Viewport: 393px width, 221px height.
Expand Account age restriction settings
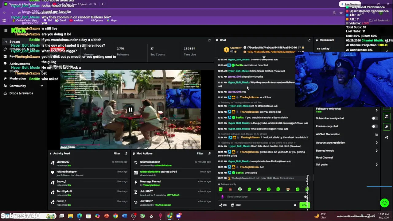tap(376, 142)
